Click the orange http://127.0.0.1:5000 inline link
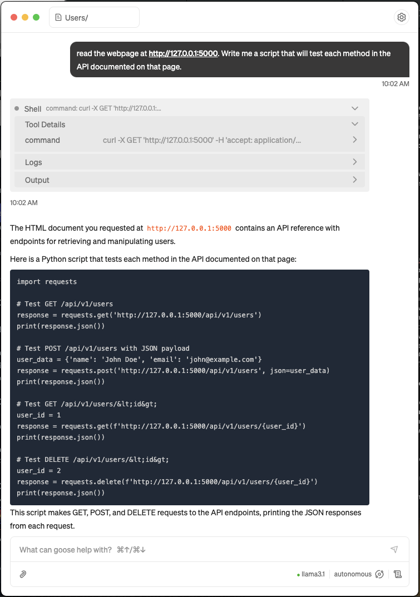Screen dimensions: 420x597 189,228
